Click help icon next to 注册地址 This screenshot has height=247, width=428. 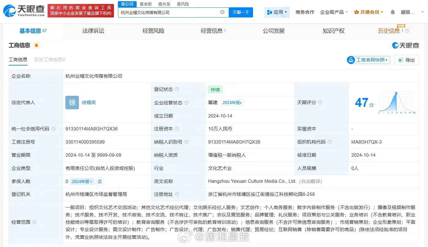point(177,194)
